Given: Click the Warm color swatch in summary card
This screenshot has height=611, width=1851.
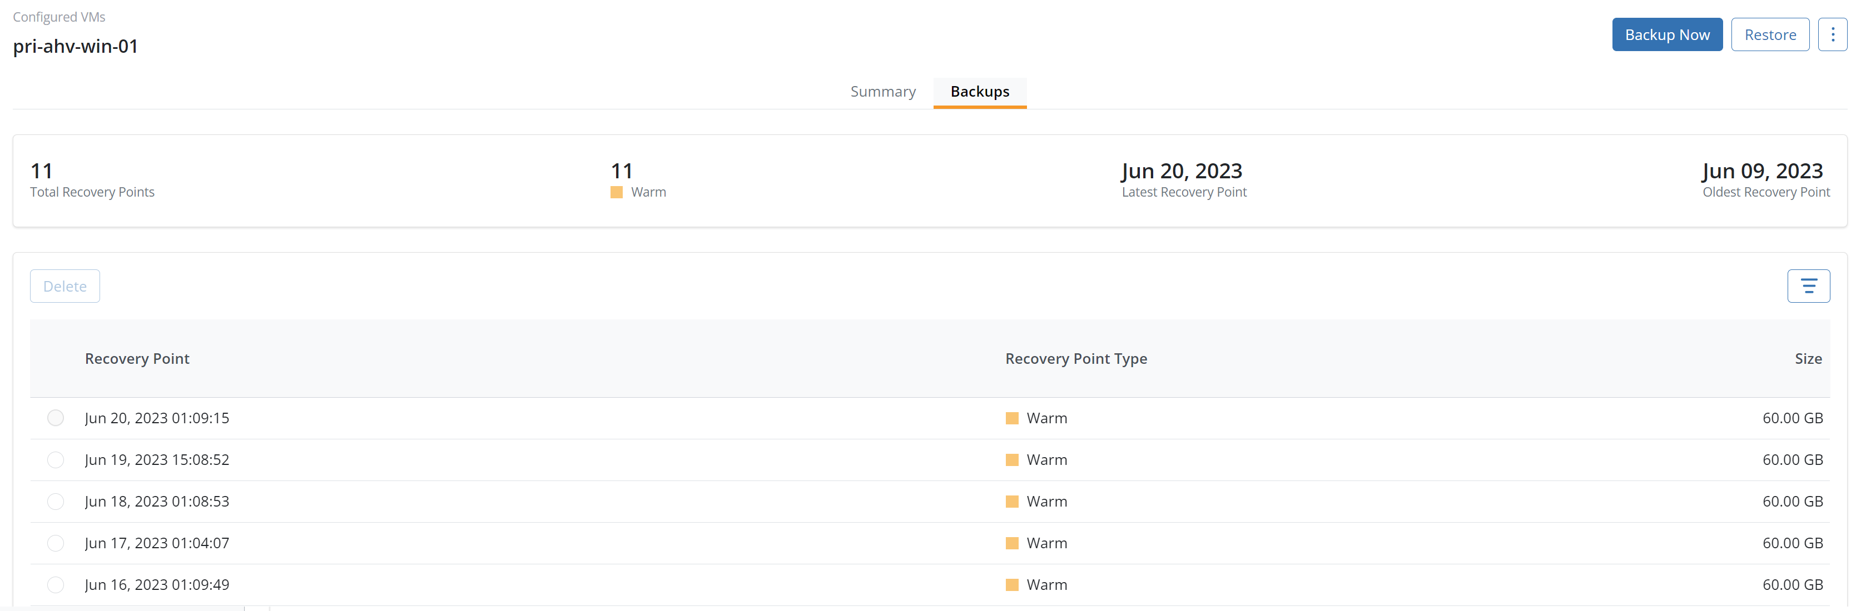Looking at the screenshot, I should tap(616, 192).
